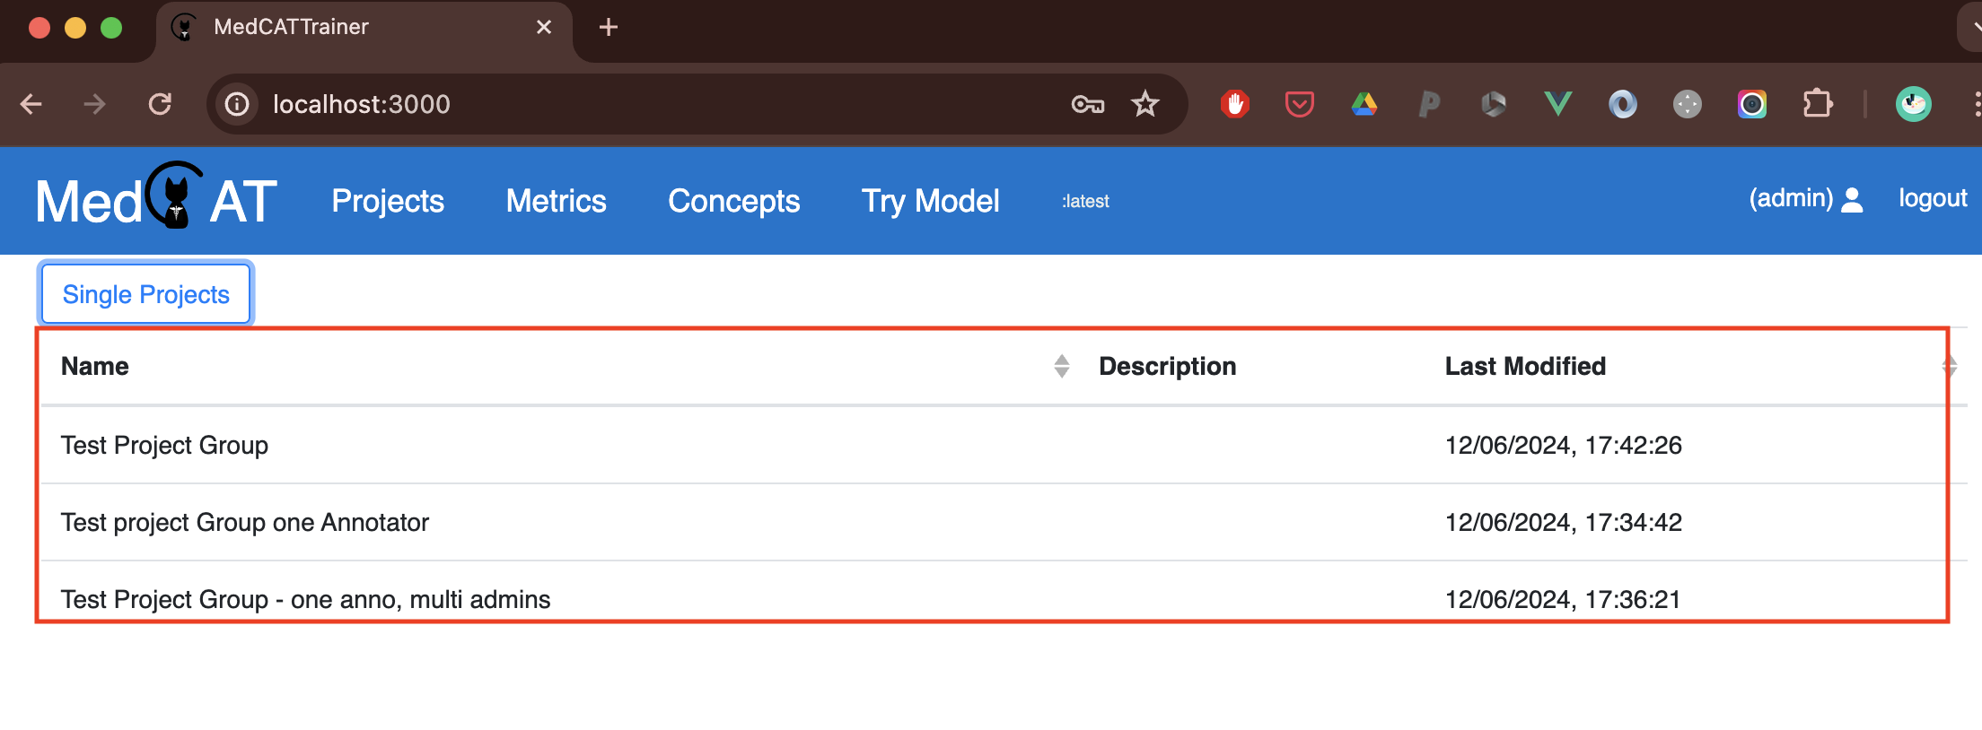
Task: Click the Last Modified header text
Action: tap(1525, 366)
